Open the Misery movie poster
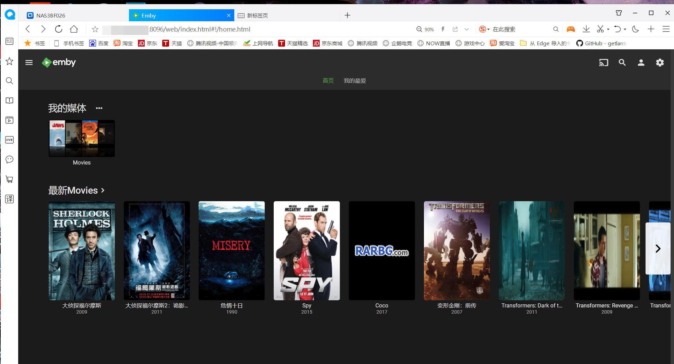The image size is (674, 364). pos(232,251)
